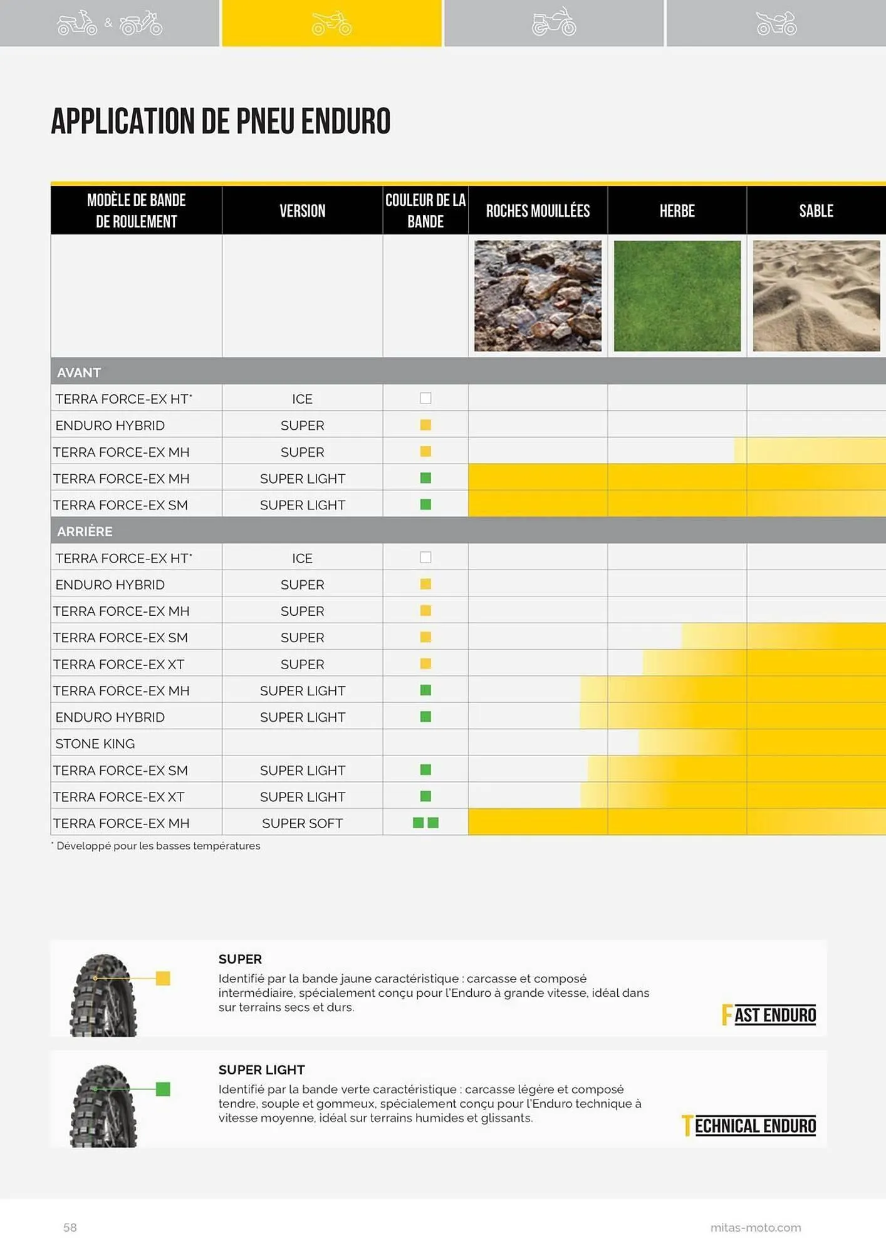Click the wet rocks terrain photo
Image resolution: width=886 pixels, height=1253 pixels.
[x=538, y=296]
